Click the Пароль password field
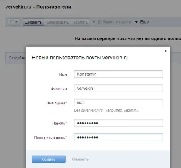This screenshot has width=181, height=168. (118, 123)
